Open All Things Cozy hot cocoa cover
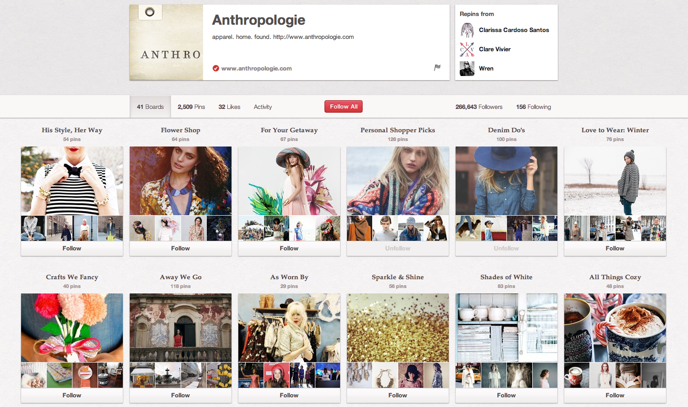 (x=615, y=328)
